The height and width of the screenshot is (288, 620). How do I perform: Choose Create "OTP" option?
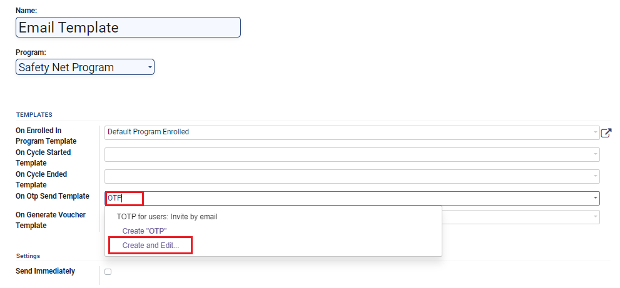coord(145,231)
